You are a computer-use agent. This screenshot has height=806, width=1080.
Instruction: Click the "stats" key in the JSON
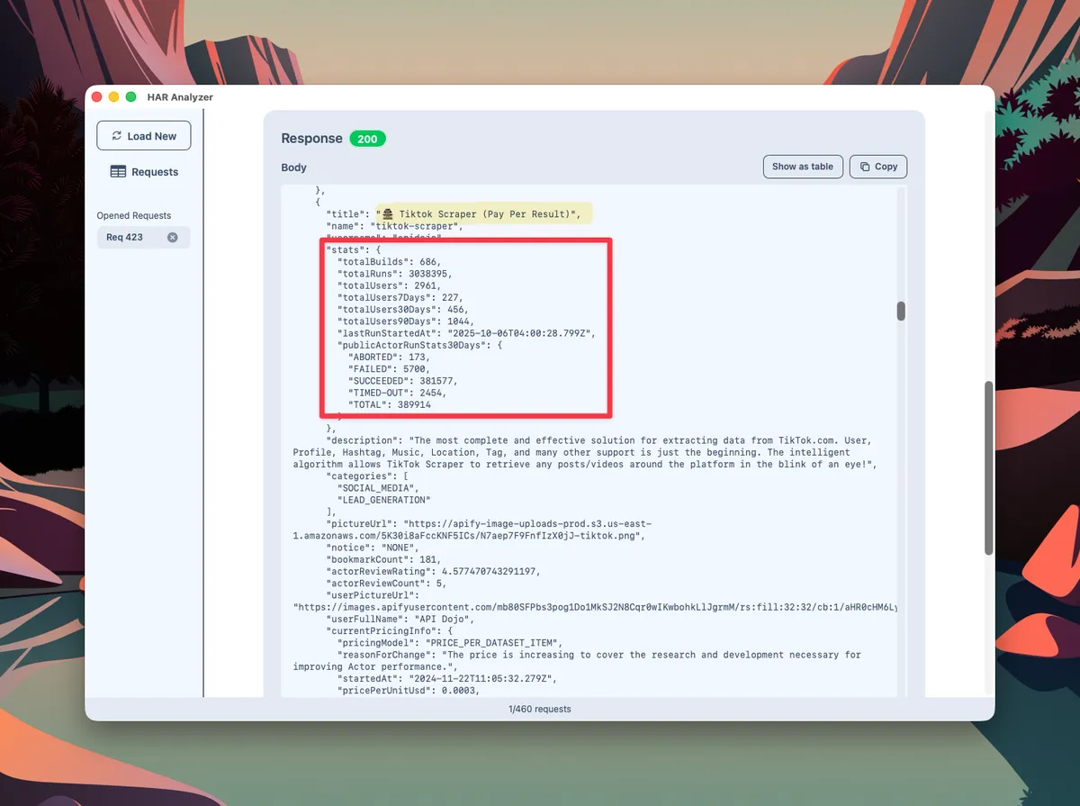pos(344,249)
